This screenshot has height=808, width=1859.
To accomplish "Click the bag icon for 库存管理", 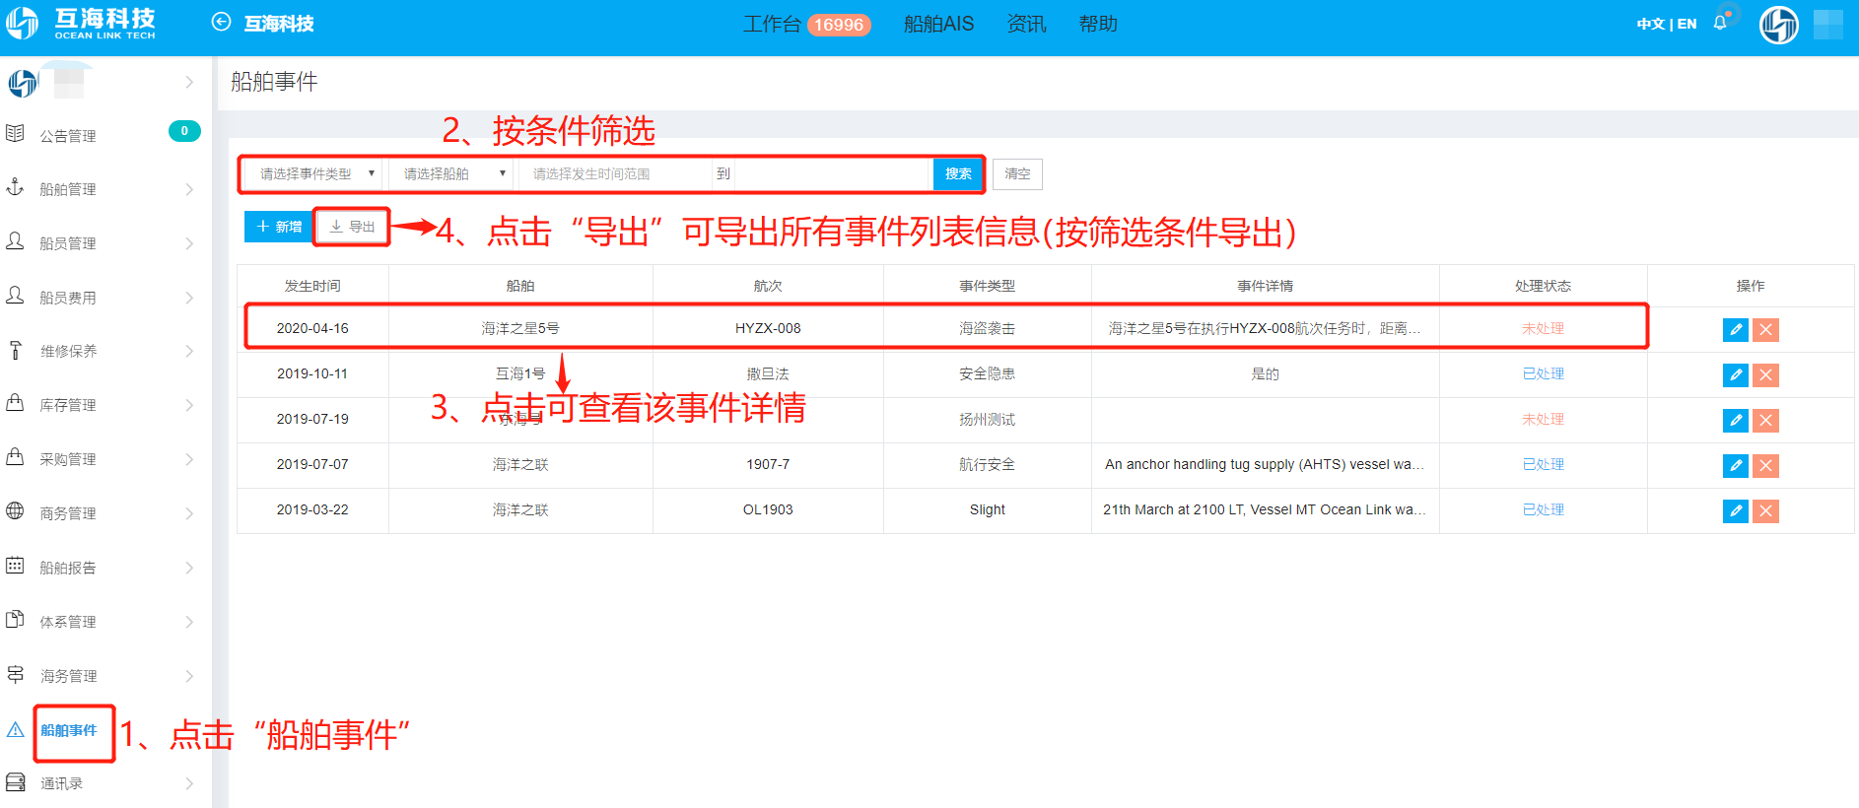I will [x=15, y=402].
